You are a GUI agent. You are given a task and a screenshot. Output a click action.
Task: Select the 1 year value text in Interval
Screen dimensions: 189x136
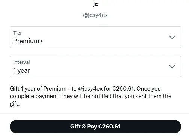tap(21, 70)
